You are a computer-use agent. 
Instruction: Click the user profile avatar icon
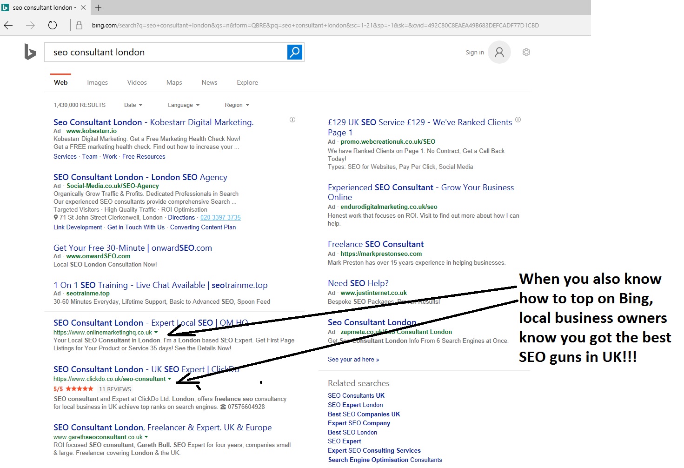[x=499, y=52]
